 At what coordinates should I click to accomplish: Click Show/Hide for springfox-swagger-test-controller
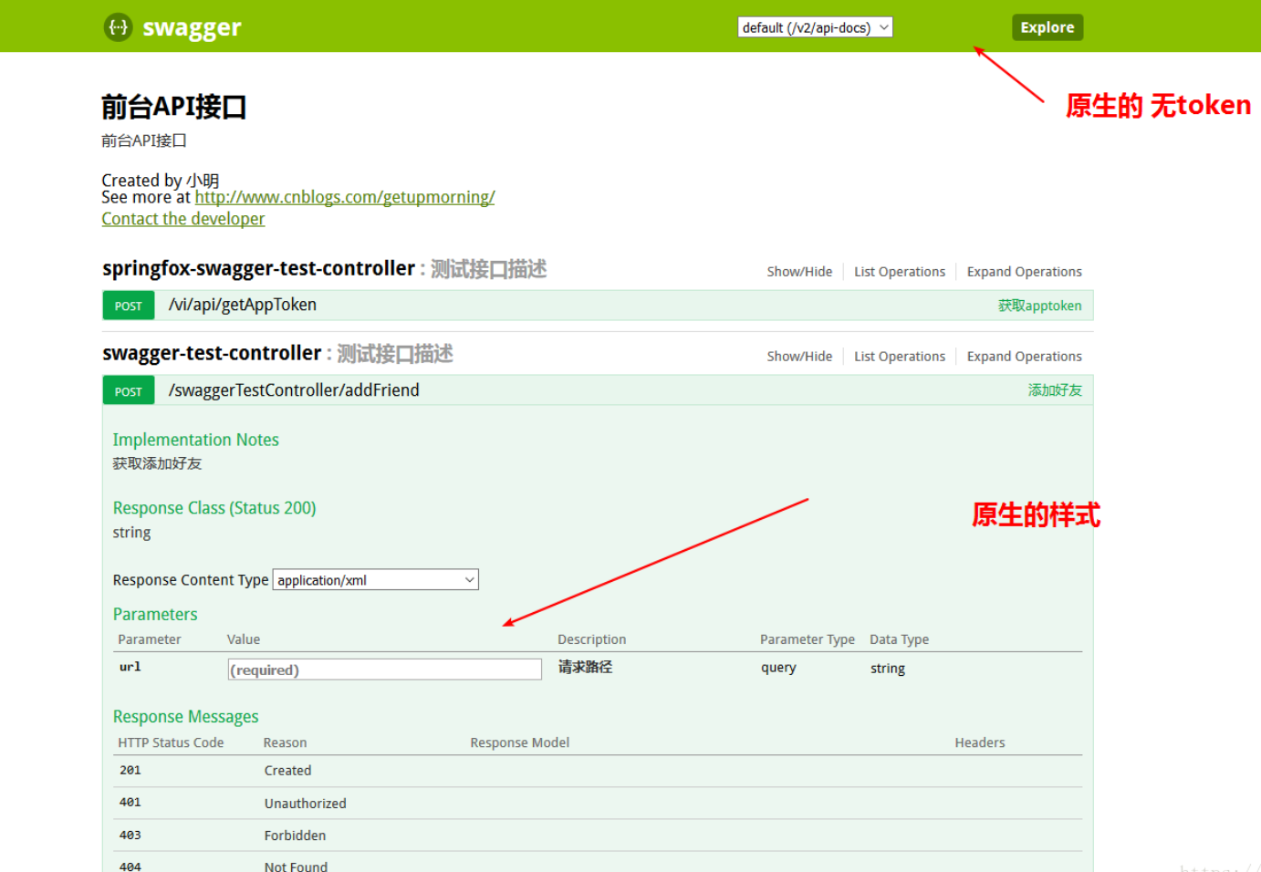(799, 272)
